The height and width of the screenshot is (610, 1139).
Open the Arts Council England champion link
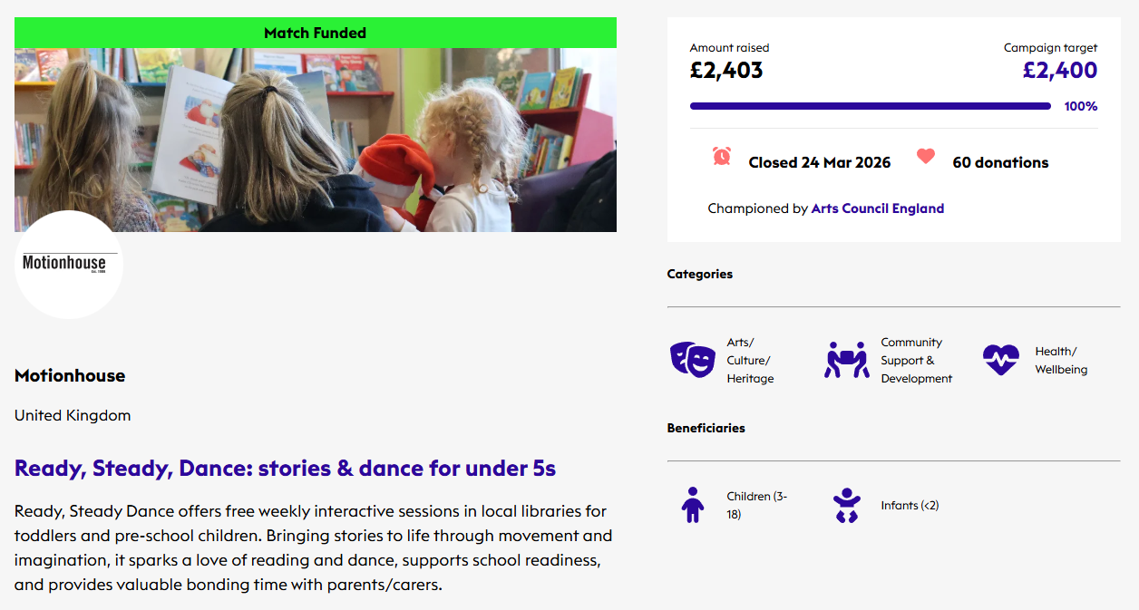pos(877,208)
